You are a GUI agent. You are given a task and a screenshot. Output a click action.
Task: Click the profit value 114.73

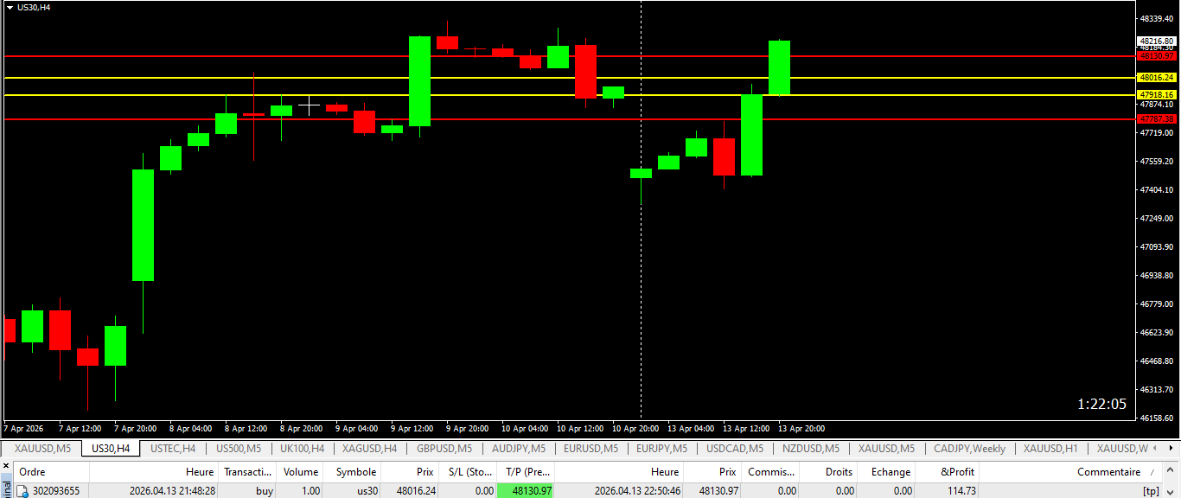[x=960, y=491]
